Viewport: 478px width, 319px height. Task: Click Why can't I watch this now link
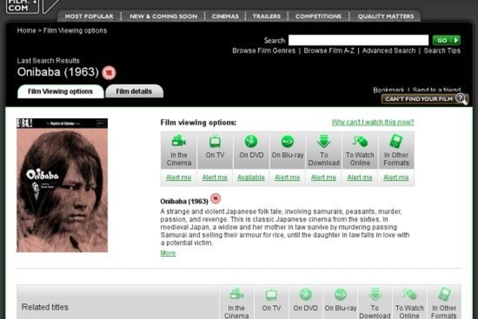(x=373, y=122)
